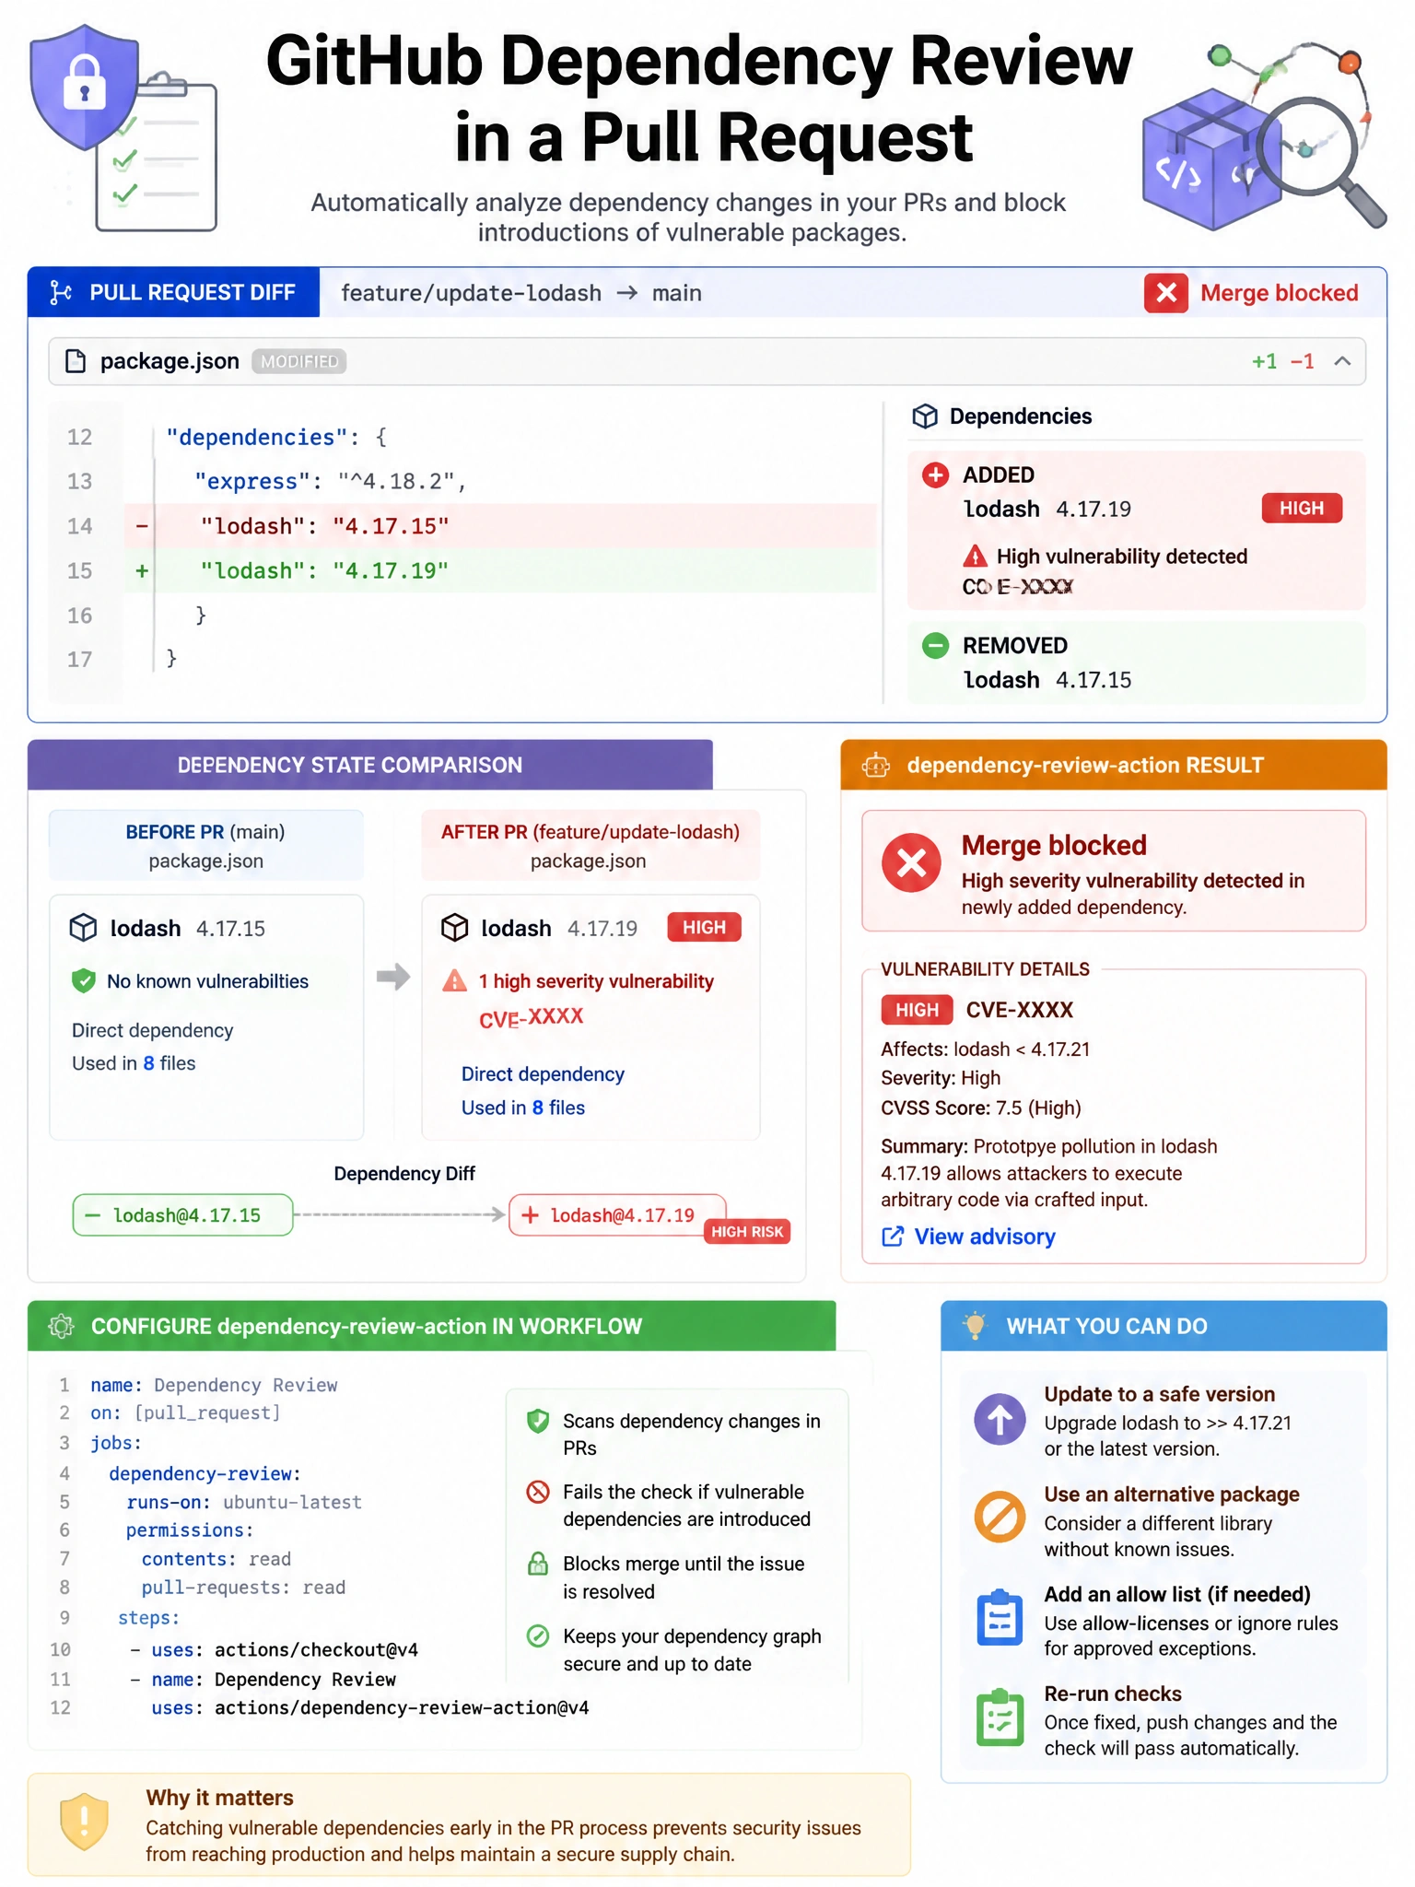Click the bot icon beside dependency-review-action RESULT
The width and height of the screenshot is (1415, 1887).
876,765
